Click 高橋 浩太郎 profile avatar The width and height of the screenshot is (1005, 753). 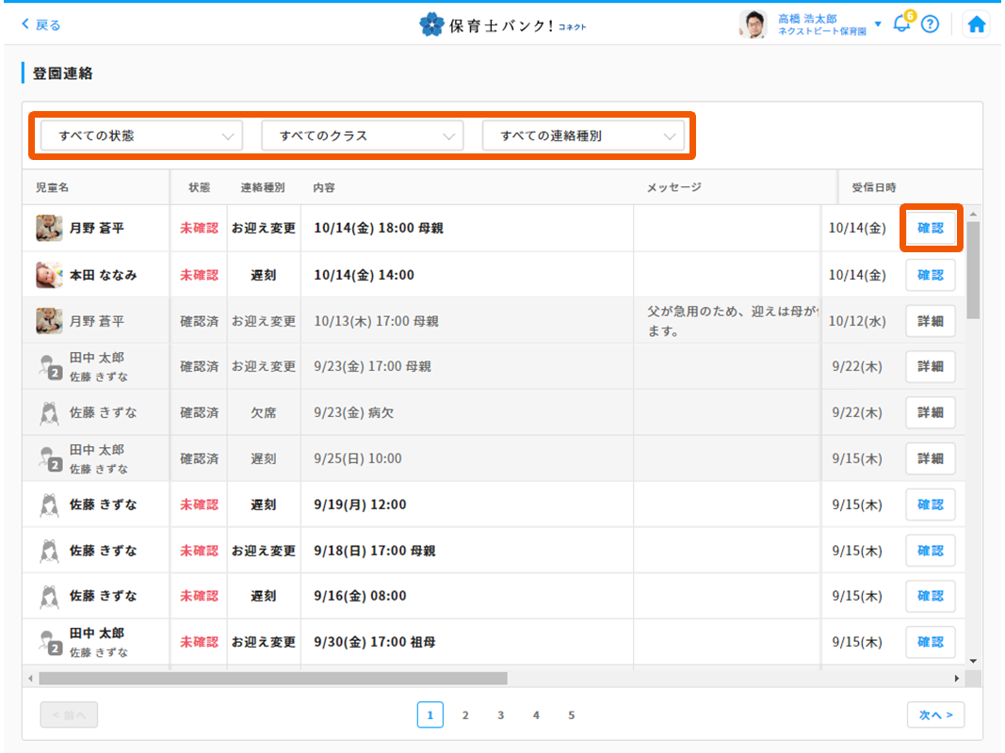click(753, 25)
